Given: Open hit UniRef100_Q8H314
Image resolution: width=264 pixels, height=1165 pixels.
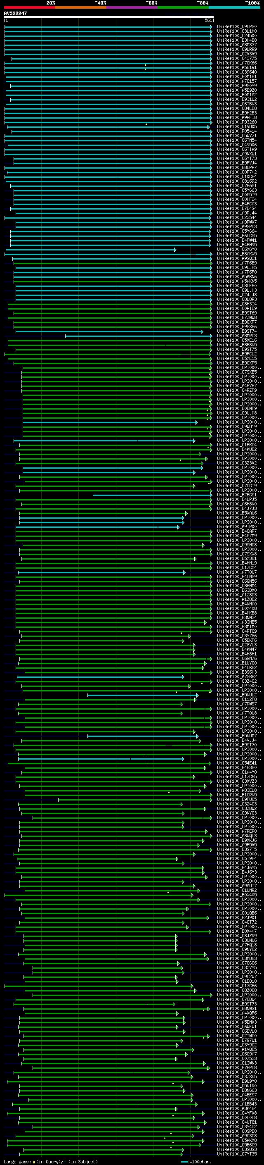Looking at the screenshot, I should click(x=237, y=304).
